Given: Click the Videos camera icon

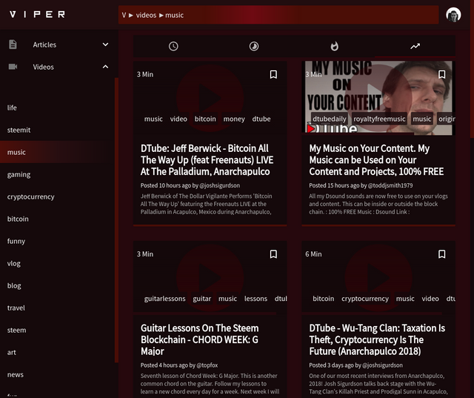Looking at the screenshot, I should pos(13,67).
